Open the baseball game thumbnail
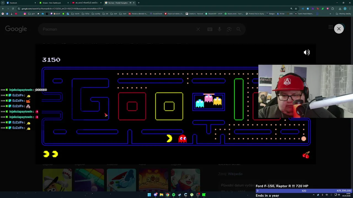Screen dimensions: 353x198 57,180
